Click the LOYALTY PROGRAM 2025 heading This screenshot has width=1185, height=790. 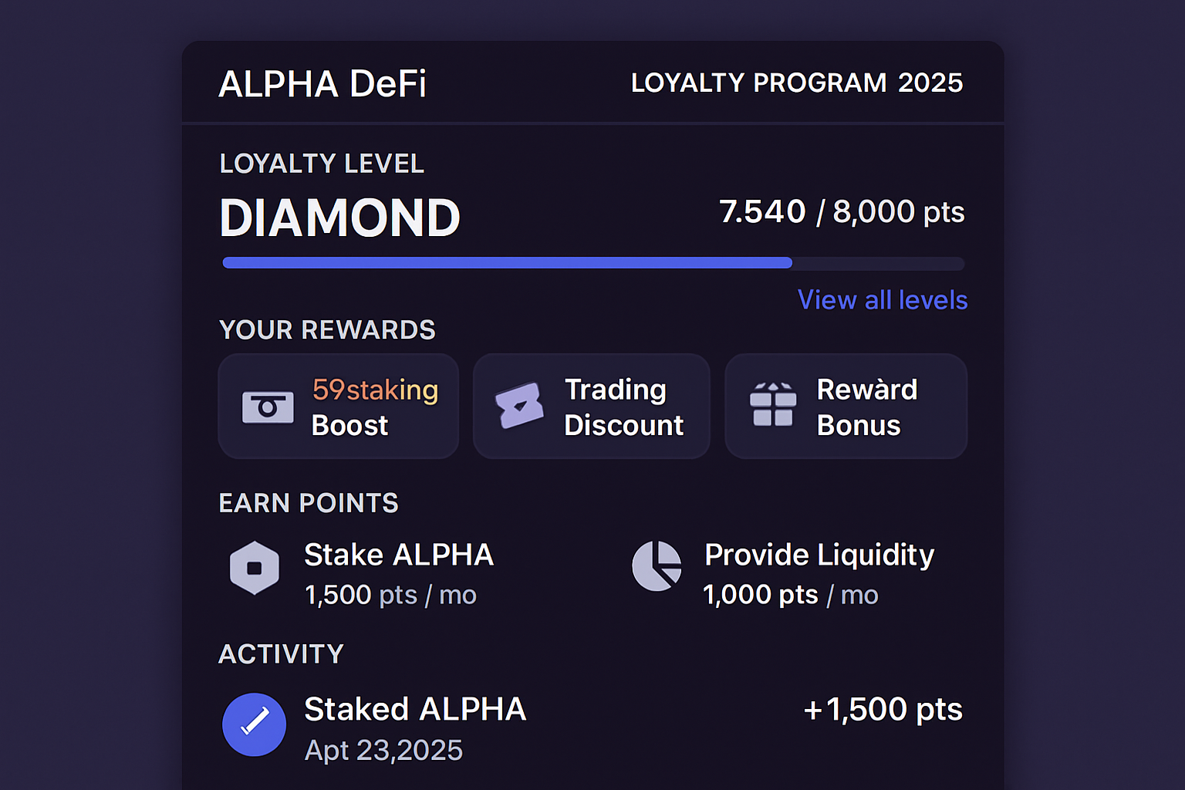796,83
